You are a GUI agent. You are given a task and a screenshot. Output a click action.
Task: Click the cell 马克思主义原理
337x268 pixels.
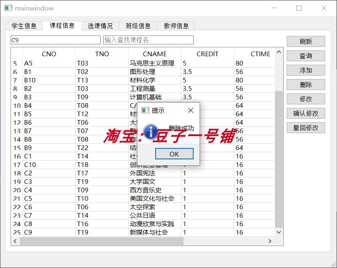(155, 63)
